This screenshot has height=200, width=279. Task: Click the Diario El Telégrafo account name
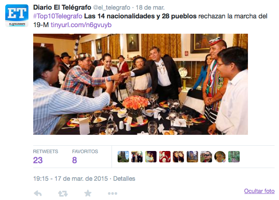click(62, 7)
